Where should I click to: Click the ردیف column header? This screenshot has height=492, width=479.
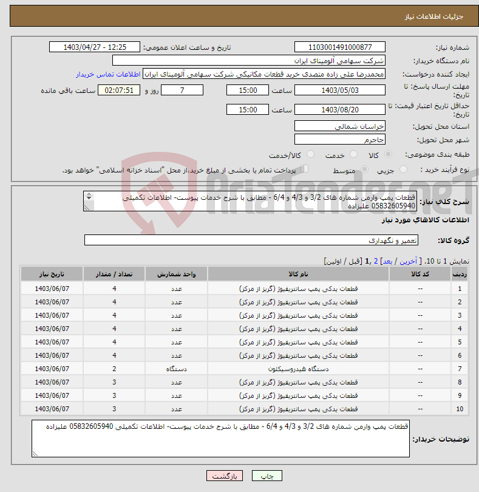click(x=460, y=274)
